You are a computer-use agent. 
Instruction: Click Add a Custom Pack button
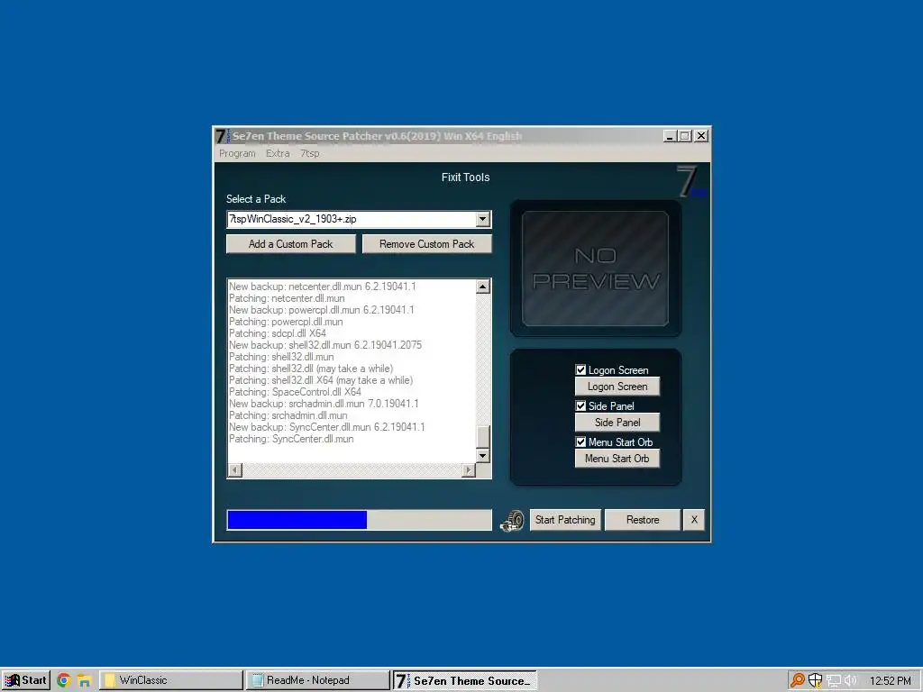(x=291, y=243)
